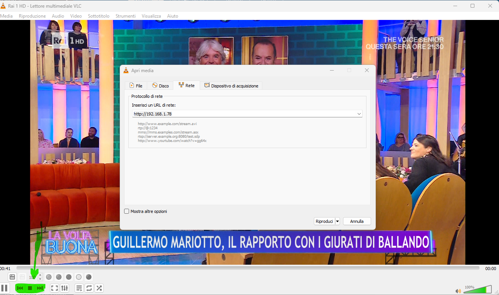Click the network URL input field
This screenshot has width=499, height=295.
pyautogui.click(x=247, y=114)
